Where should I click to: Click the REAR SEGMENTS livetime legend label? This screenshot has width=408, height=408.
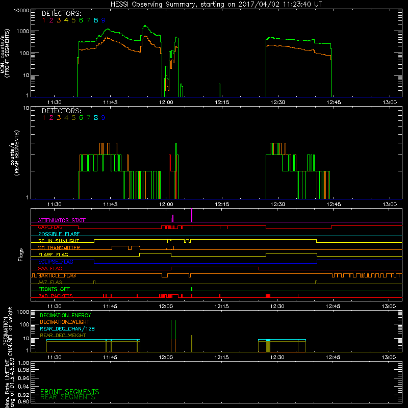(68, 397)
